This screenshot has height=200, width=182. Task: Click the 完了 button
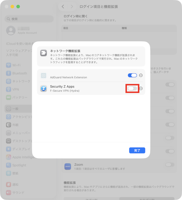pyautogui.click(x=137, y=151)
